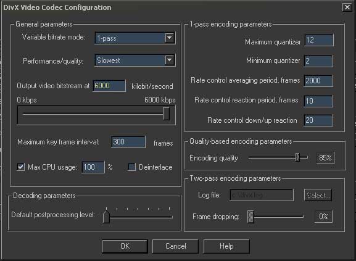Click the Max CPU usage percent field

(93, 167)
